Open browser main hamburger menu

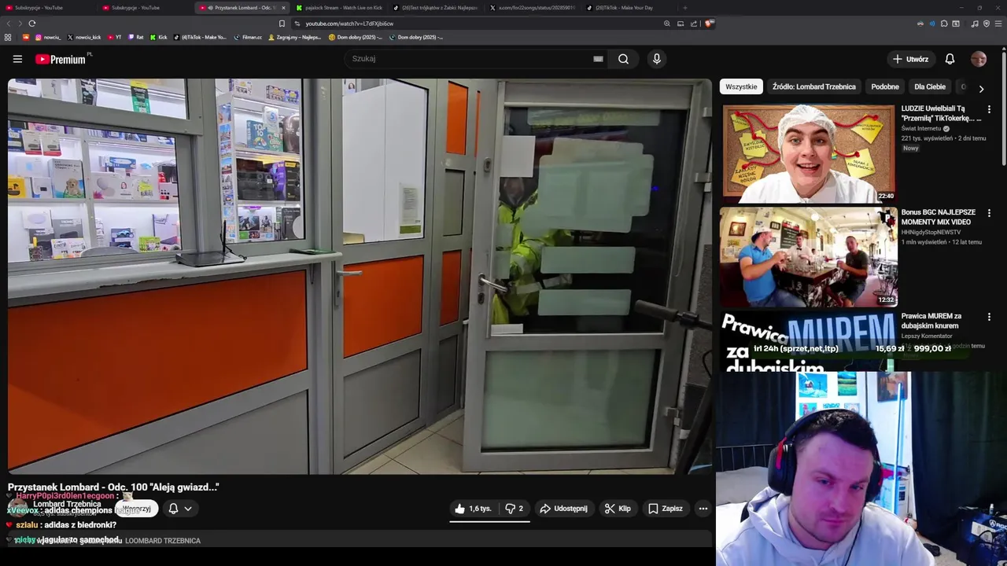click(x=998, y=24)
